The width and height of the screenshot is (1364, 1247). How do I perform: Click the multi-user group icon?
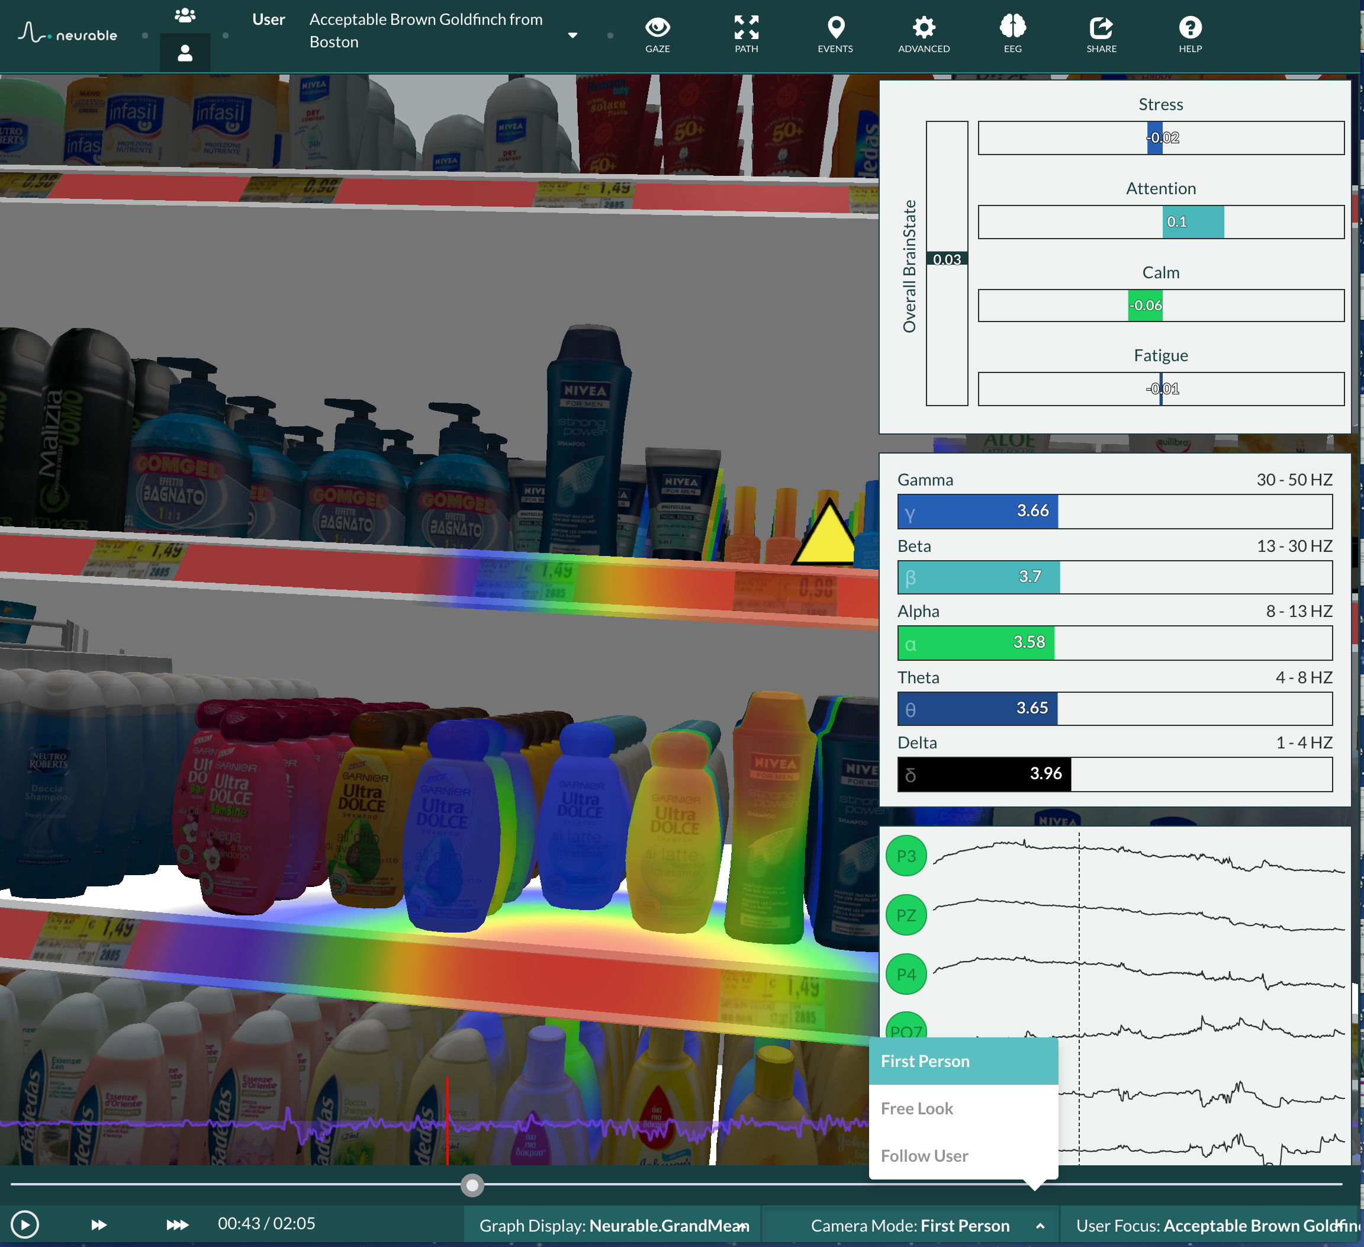(x=185, y=14)
